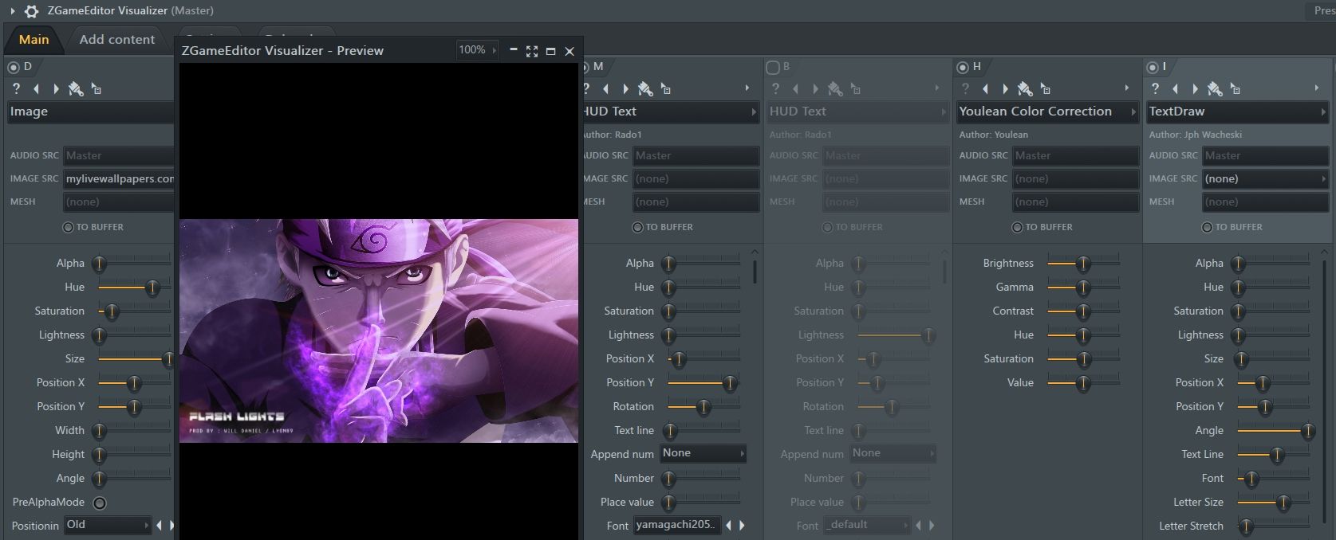
Task: Enable To Buffer for layer H
Action: [x=1017, y=227]
